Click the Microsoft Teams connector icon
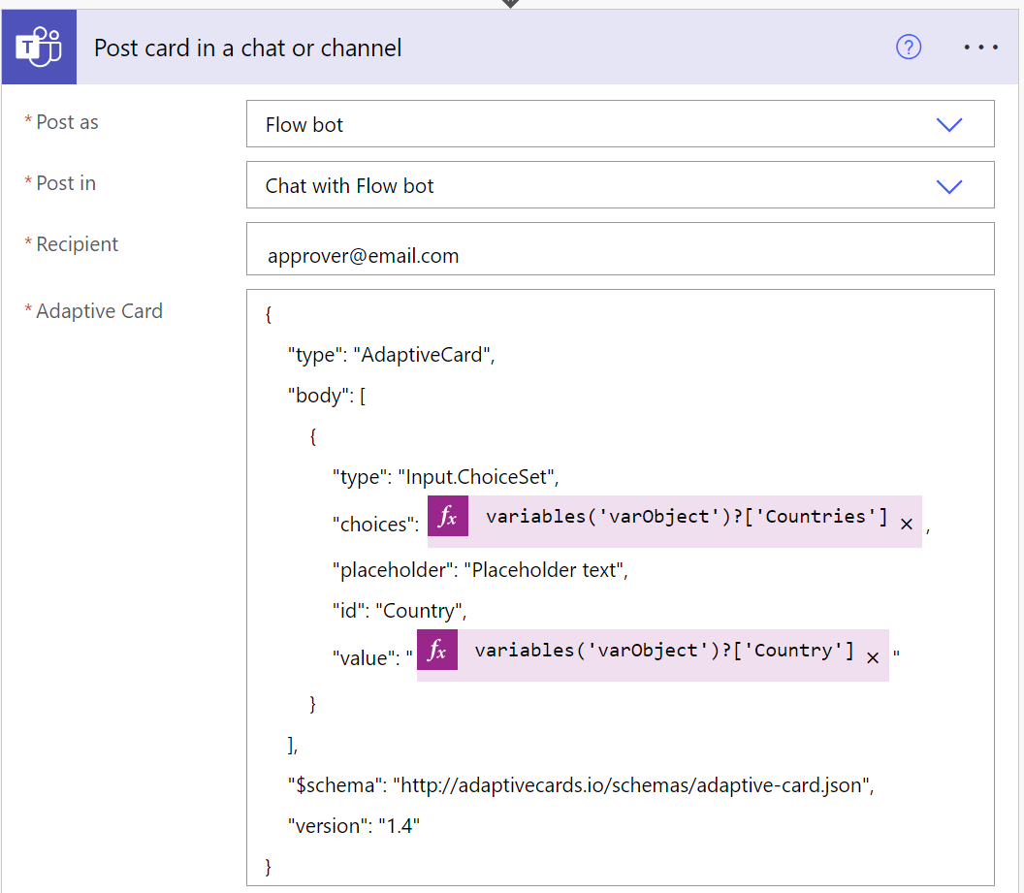 39,47
